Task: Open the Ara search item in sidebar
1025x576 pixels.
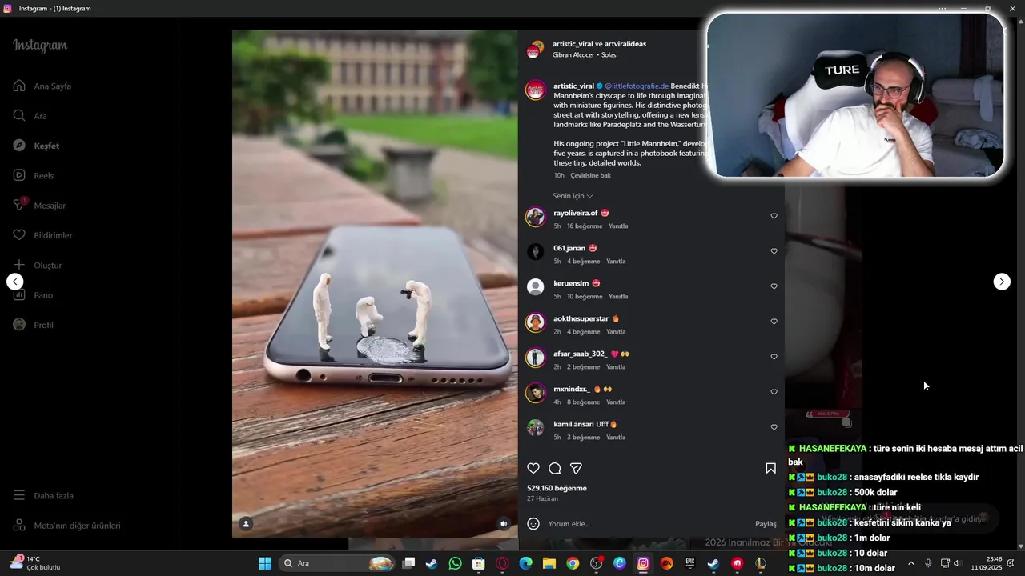Action: (x=30, y=116)
